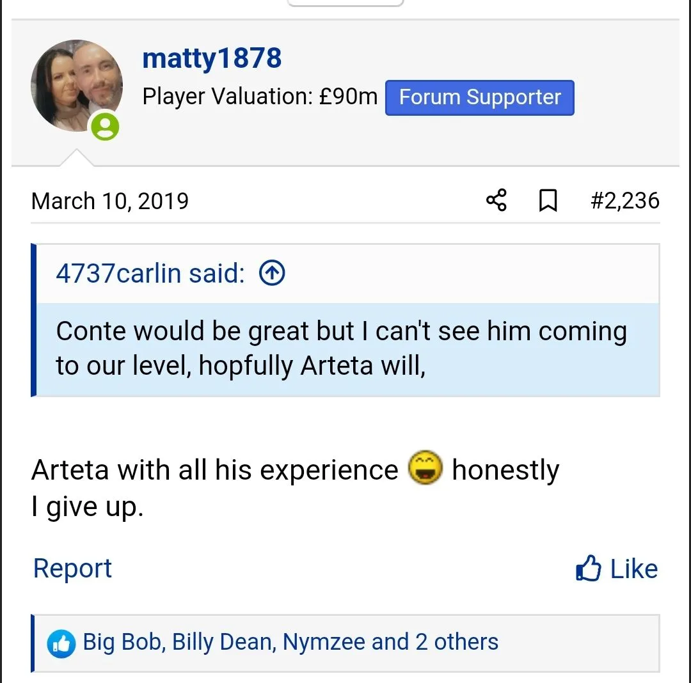Like the post with the thumbs-up Like button
The width and height of the screenshot is (691, 683).
pos(617,569)
